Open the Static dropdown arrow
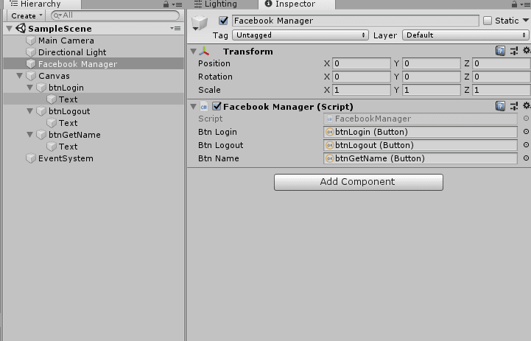Screen dimensions: 531x341 point(526,21)
